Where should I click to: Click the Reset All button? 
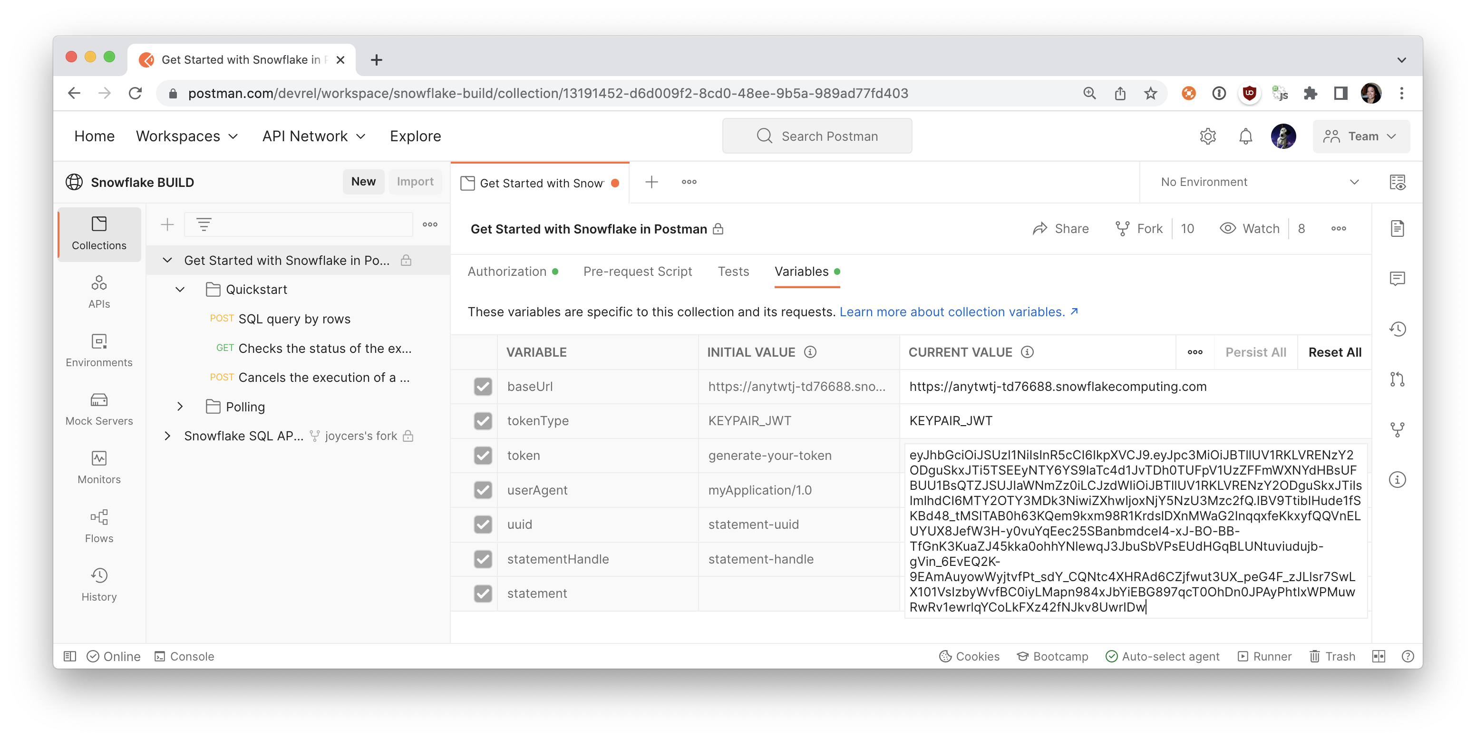pyautogui.click(x=1334, y=352)
